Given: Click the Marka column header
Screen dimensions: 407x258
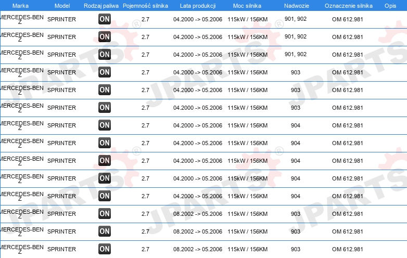Looking at the screenshot, I should [20, 6].
